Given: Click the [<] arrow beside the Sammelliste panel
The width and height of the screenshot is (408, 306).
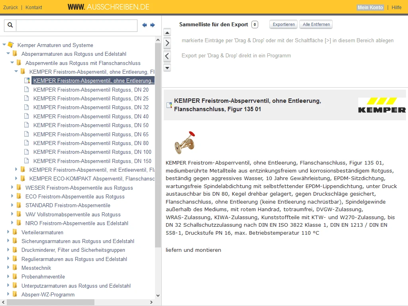Looking at the screenshot, I should pyautogui.click(x=167, y=56).
